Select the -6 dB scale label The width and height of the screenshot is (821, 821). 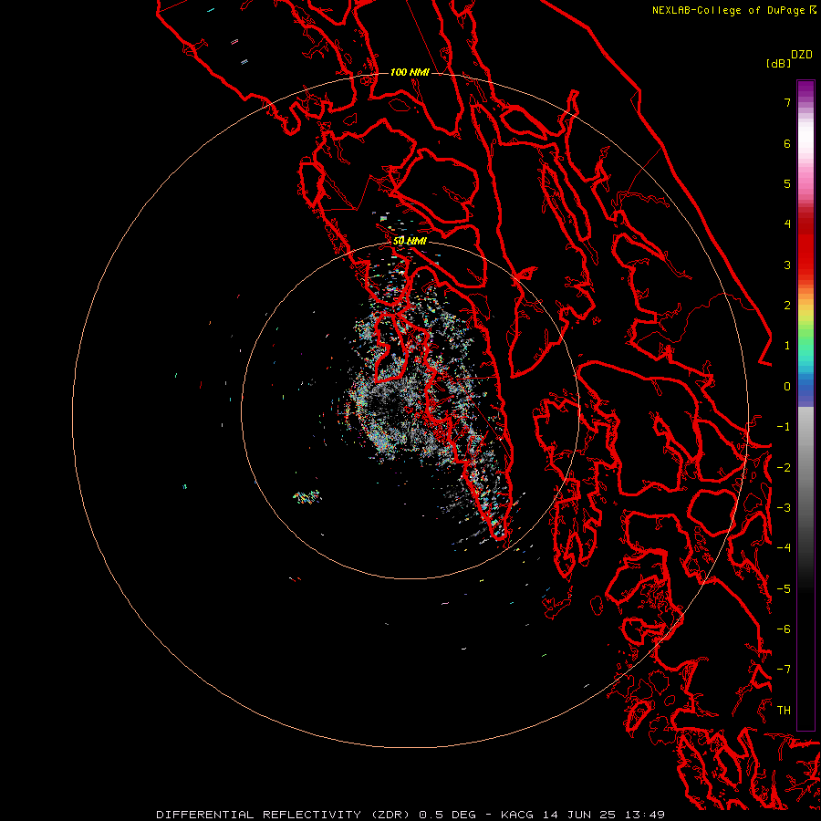coord(784,629)
